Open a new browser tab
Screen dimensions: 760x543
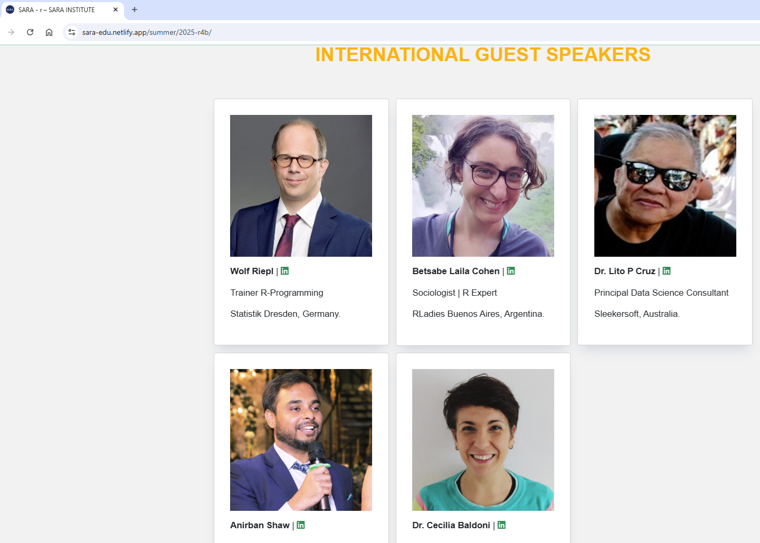(x=135, y=9)
